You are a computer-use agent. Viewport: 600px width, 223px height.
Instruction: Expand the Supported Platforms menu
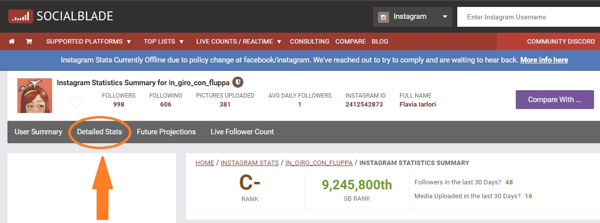pos(89,42)
